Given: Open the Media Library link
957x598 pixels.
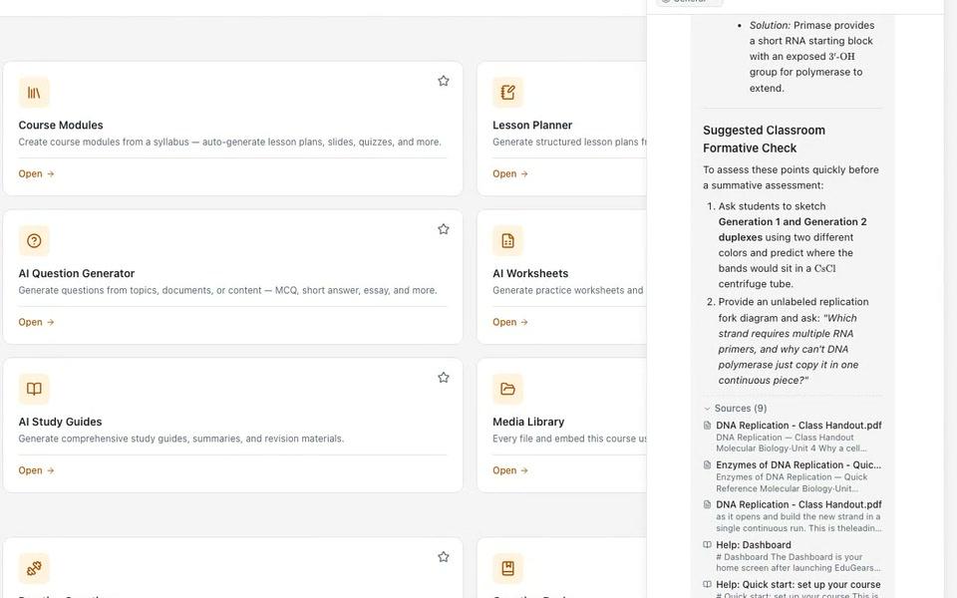Looking at the screenshot, I should (510, 470).
